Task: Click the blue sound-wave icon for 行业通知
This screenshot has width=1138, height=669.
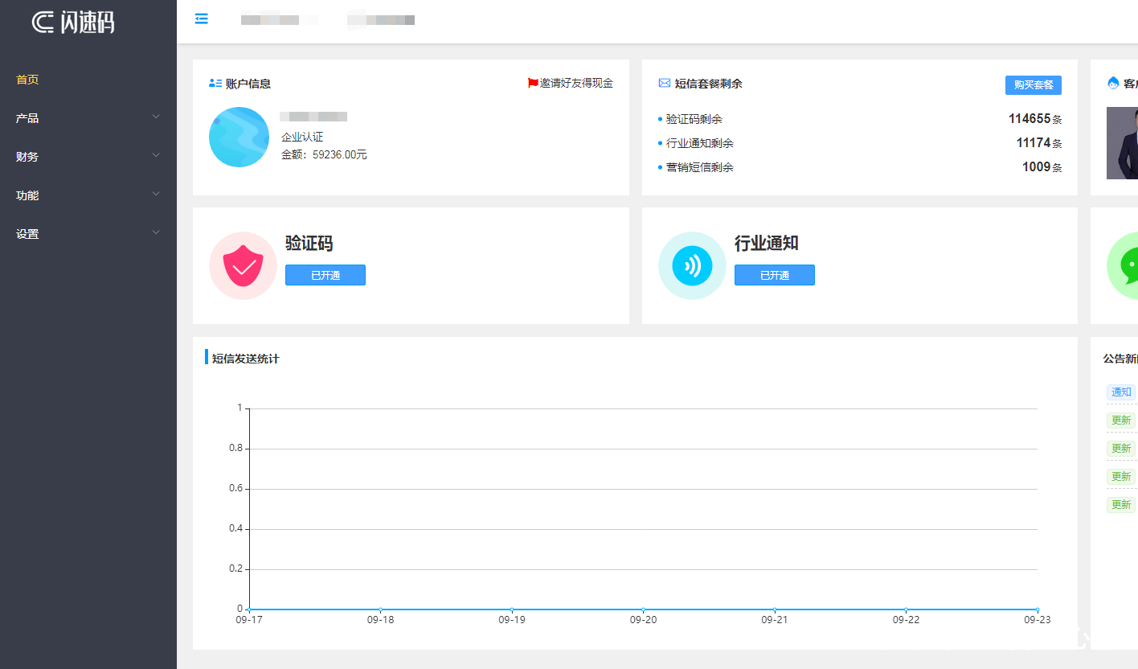Action: pos(692,265)
